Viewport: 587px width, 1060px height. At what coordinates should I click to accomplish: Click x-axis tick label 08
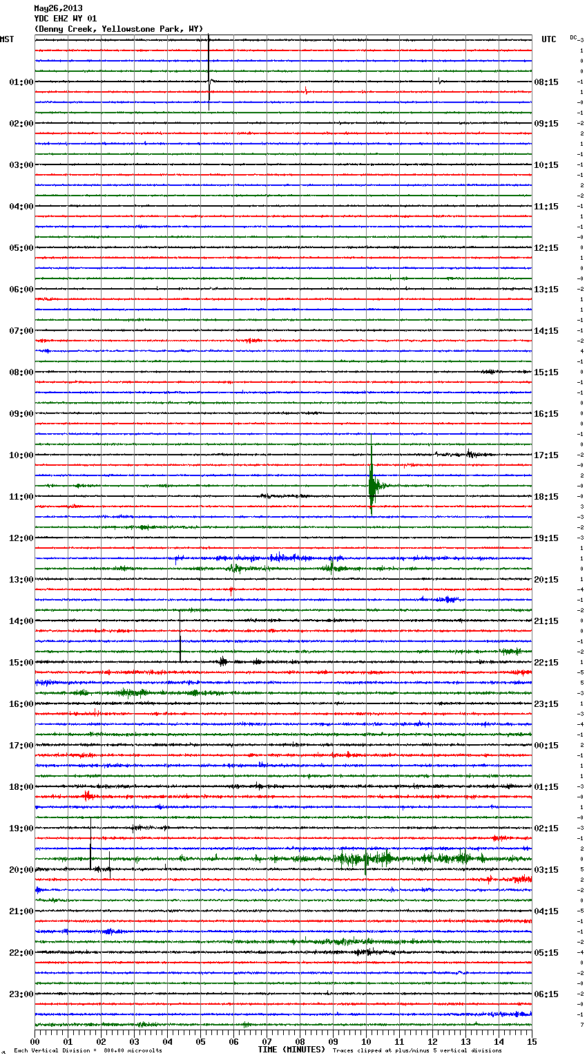300,1042
